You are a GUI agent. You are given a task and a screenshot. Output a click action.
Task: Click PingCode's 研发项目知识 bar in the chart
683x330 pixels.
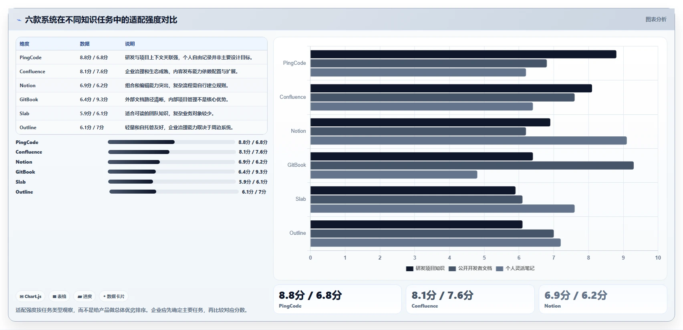pos(463,54)
